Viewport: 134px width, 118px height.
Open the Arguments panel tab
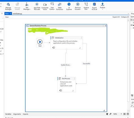click(17, 114)
